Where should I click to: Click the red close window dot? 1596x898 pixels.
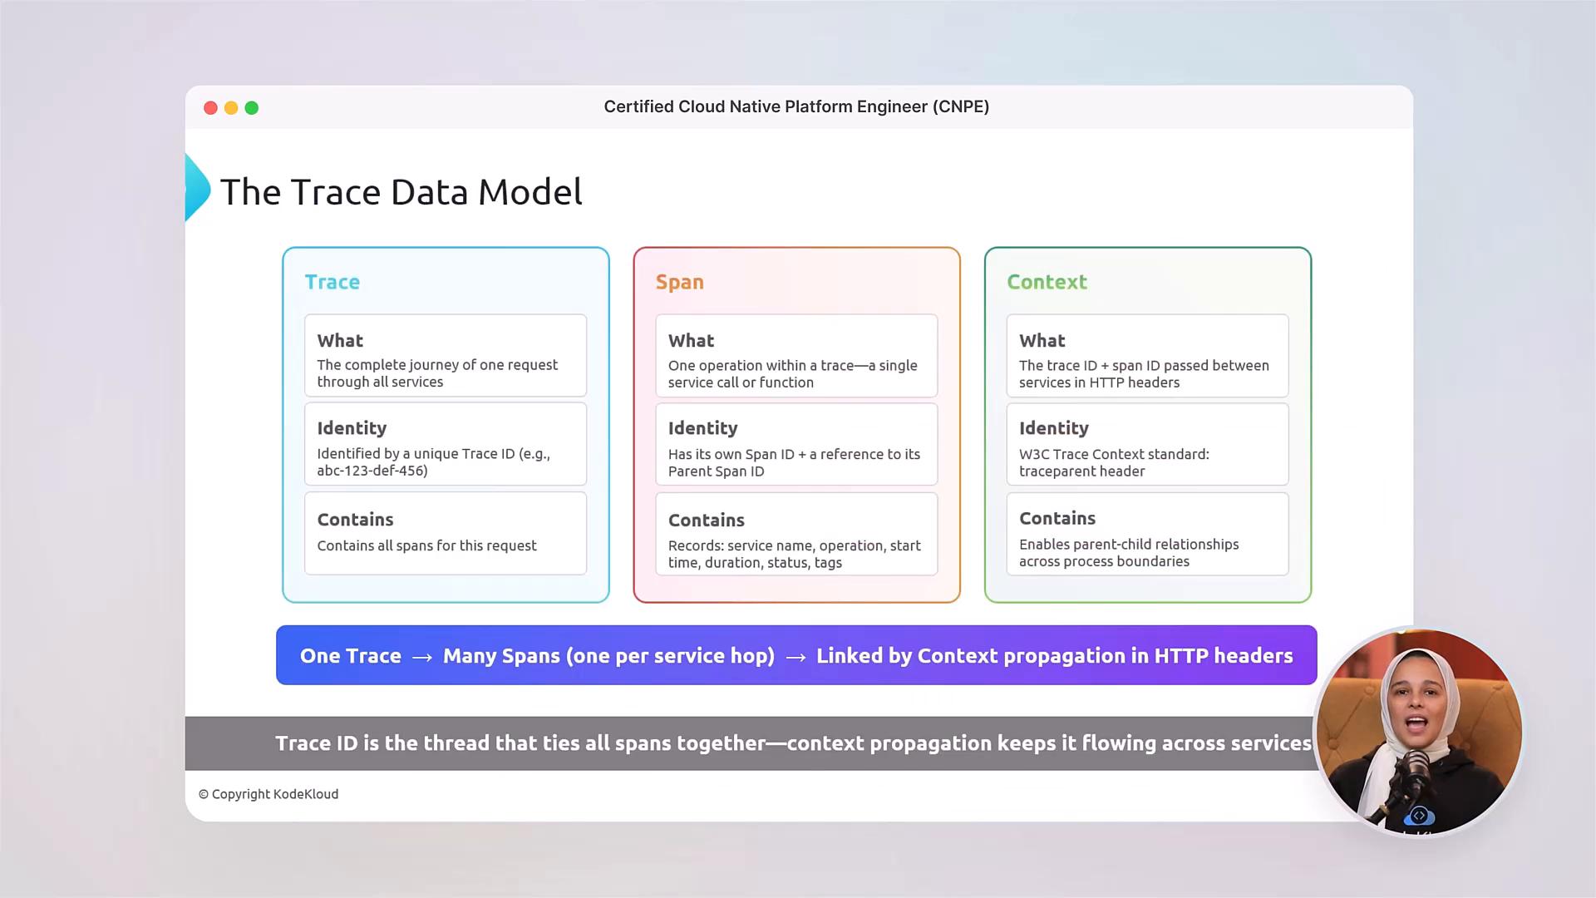210,108
